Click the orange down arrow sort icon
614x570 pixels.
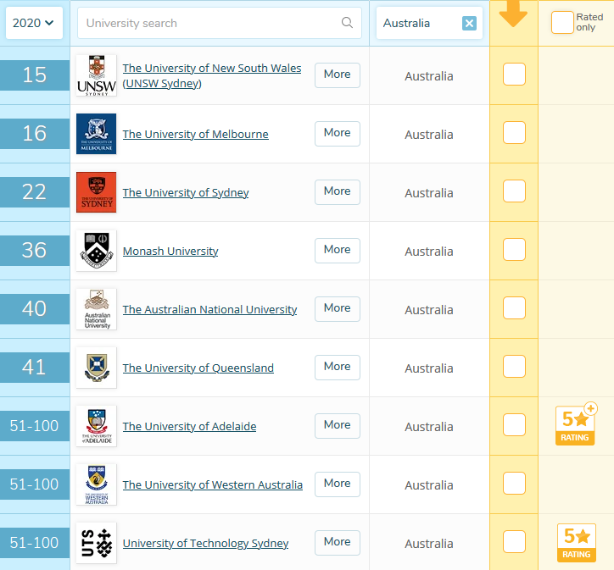pos(513,16)
